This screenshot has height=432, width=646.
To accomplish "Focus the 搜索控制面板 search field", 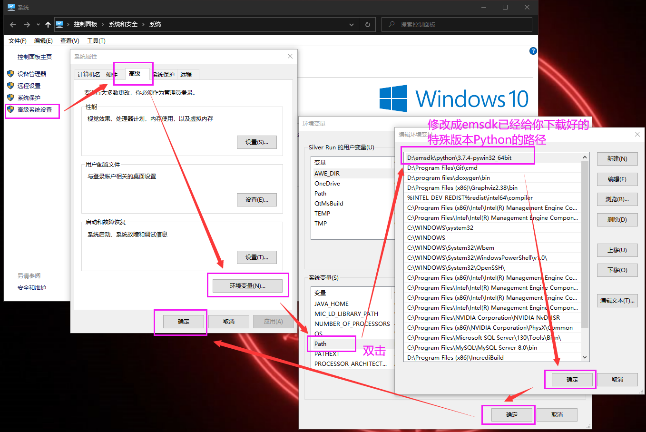I will [457, 24].
